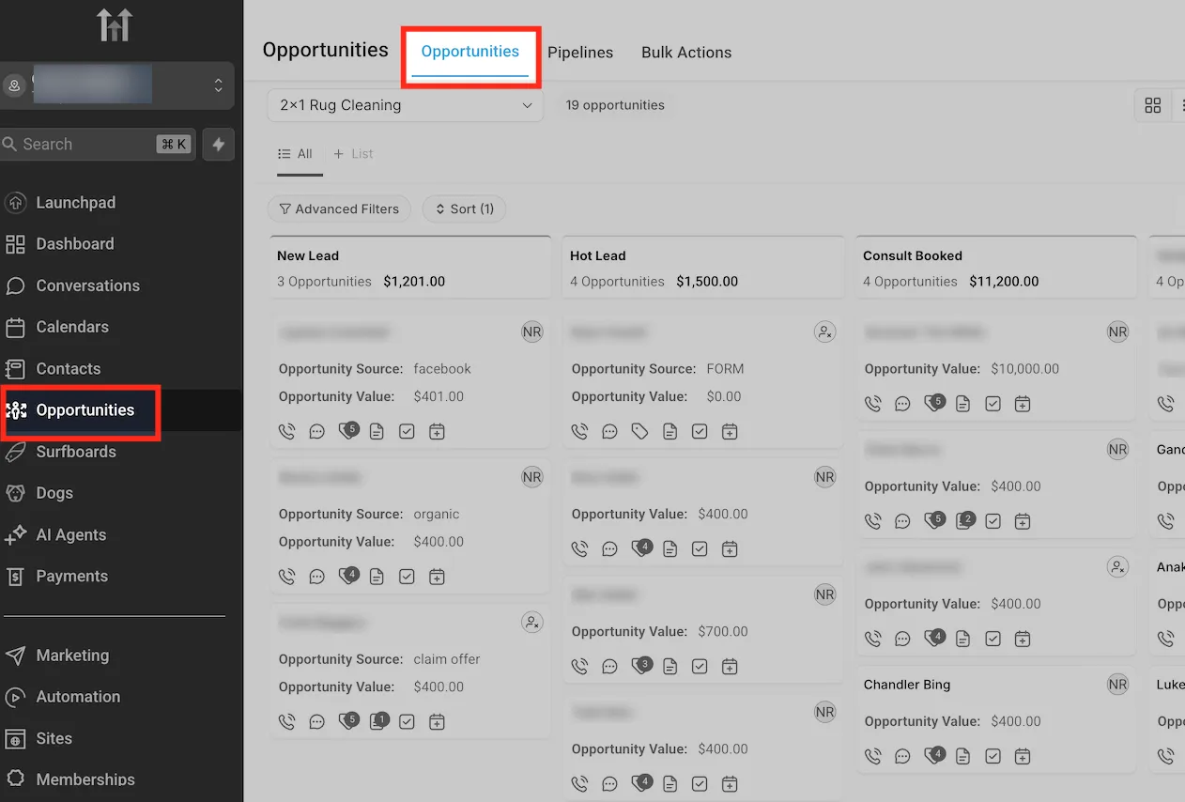The height and width of the screenshot is (802, 1185).
Task: Switch to grid board view icon
Action: point(1153,105)
